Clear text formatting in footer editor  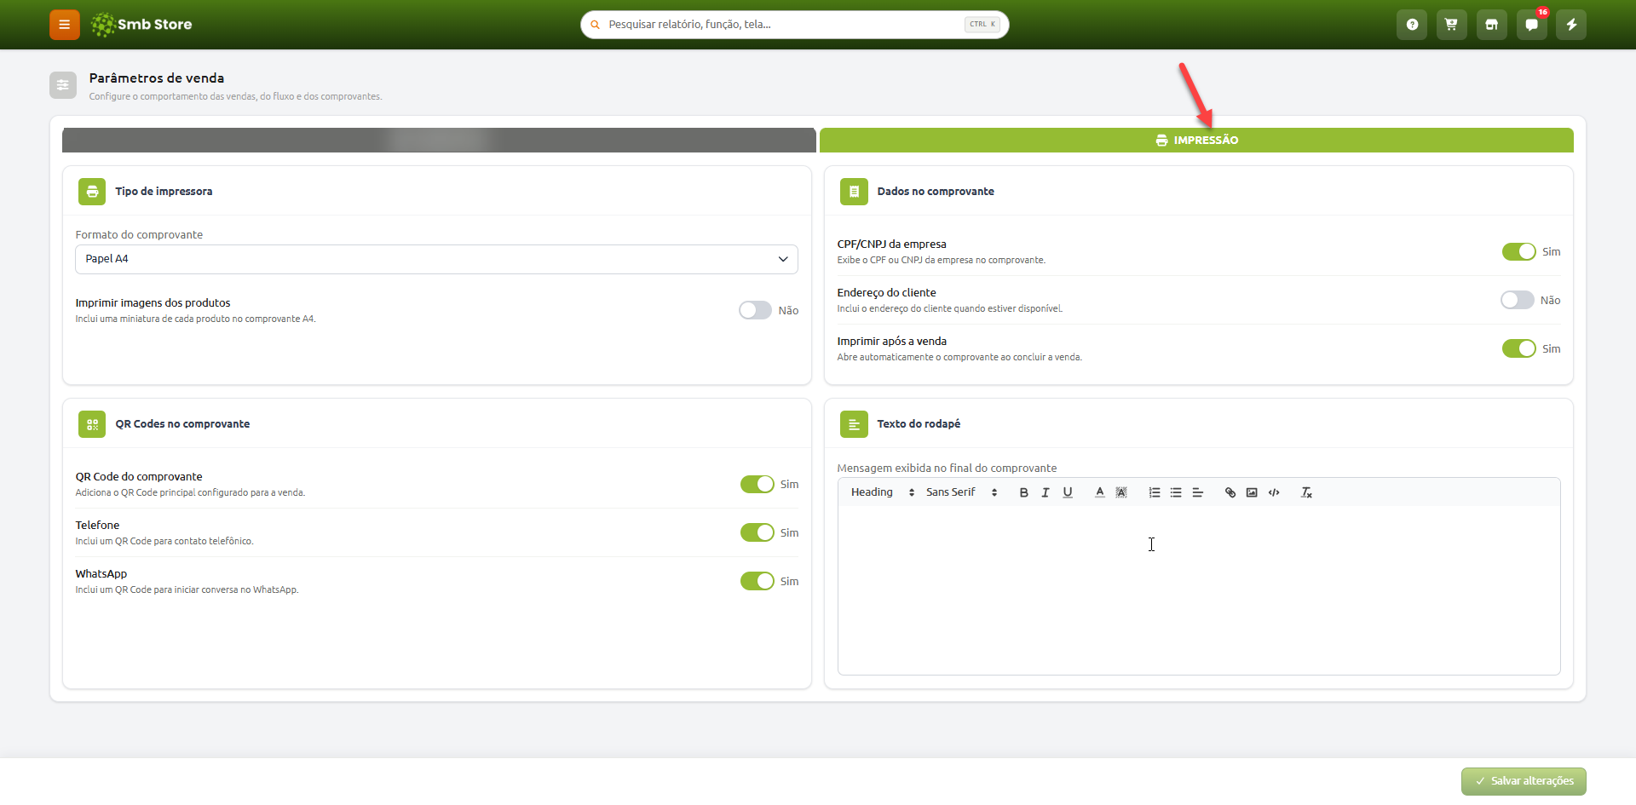1306,492
